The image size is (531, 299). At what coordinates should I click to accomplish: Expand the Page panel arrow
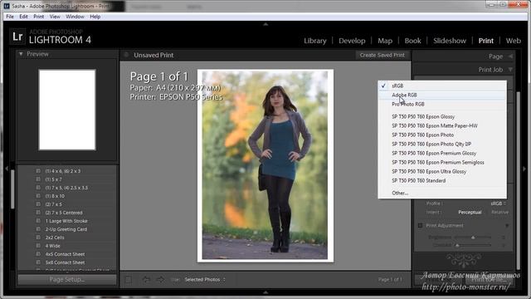[x=510, y=56]
